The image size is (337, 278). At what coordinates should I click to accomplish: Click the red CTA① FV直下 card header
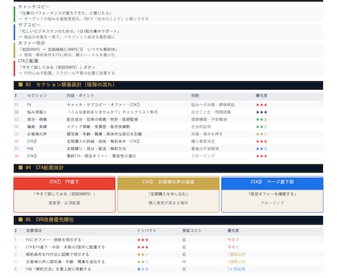click(x=64, y=183)
